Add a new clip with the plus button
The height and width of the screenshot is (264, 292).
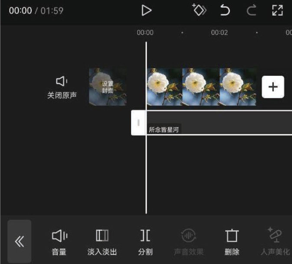(x=273, y=87)
